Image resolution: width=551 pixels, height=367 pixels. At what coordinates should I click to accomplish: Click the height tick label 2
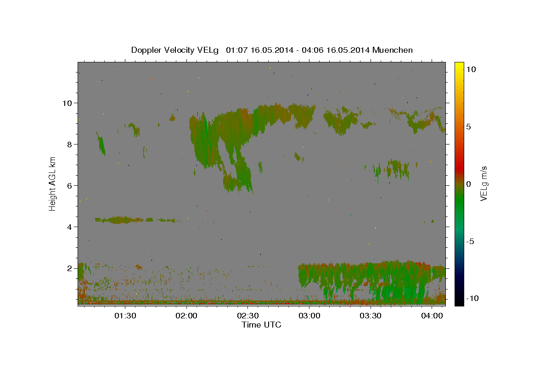tap(70, 268)
